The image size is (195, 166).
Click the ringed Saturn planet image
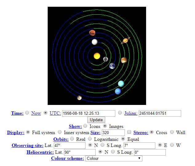click(x=125, y=41)
